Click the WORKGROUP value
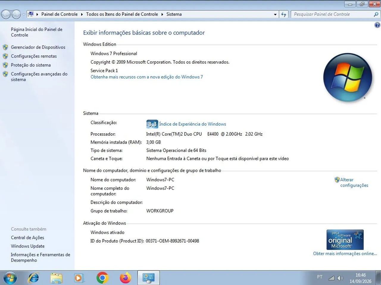 [160, 211]
